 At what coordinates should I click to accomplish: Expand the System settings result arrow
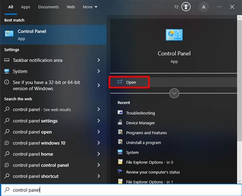99,71
